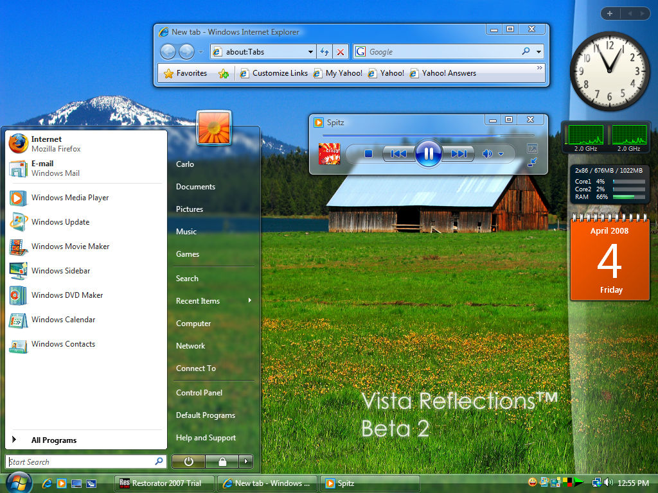Viewport: 658px width, 493px height.
Task: Open Yahoo! Answers favorite
Action: (x=443, y=73)
